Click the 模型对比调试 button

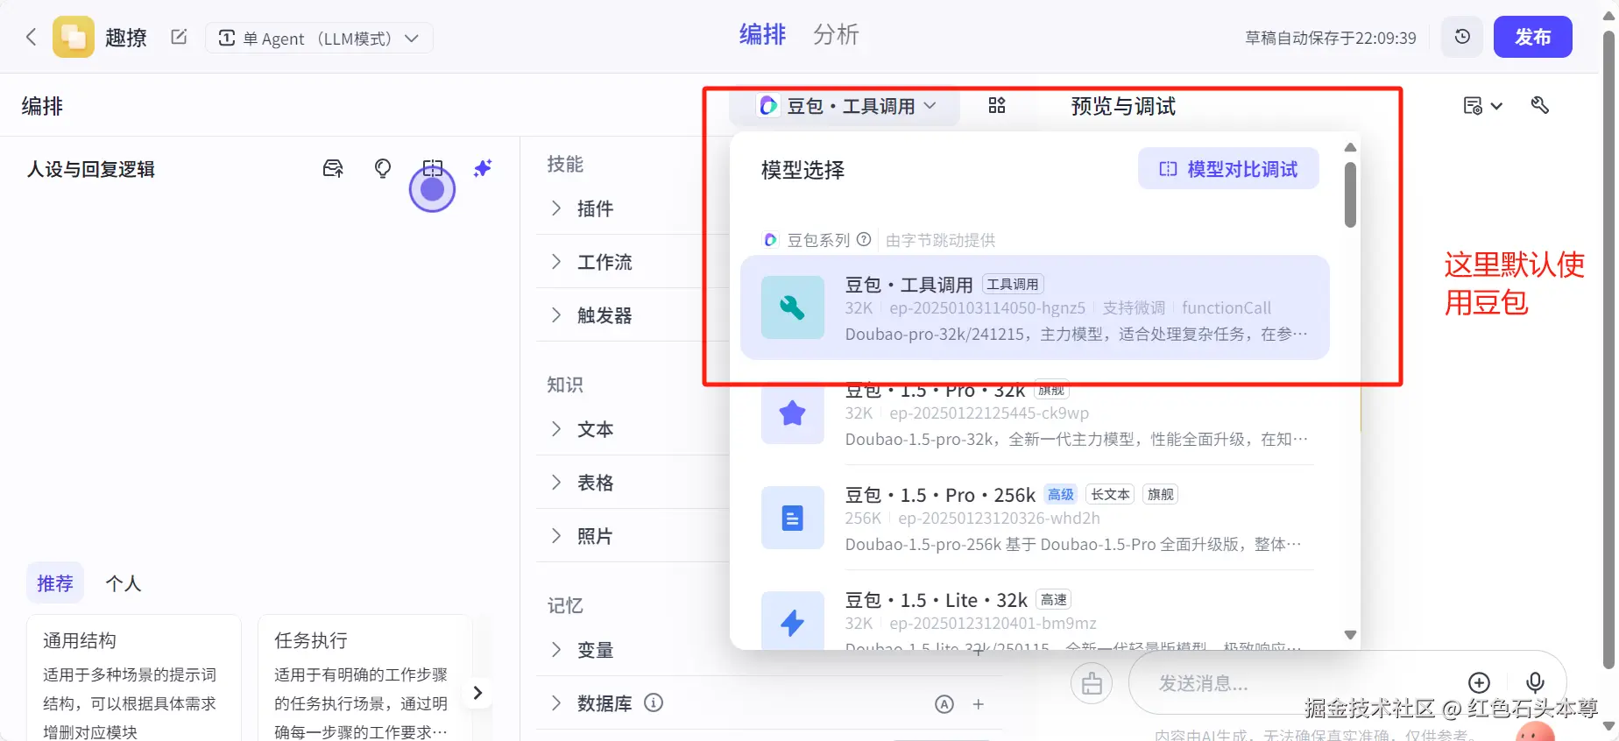(x=1228, y=168)
